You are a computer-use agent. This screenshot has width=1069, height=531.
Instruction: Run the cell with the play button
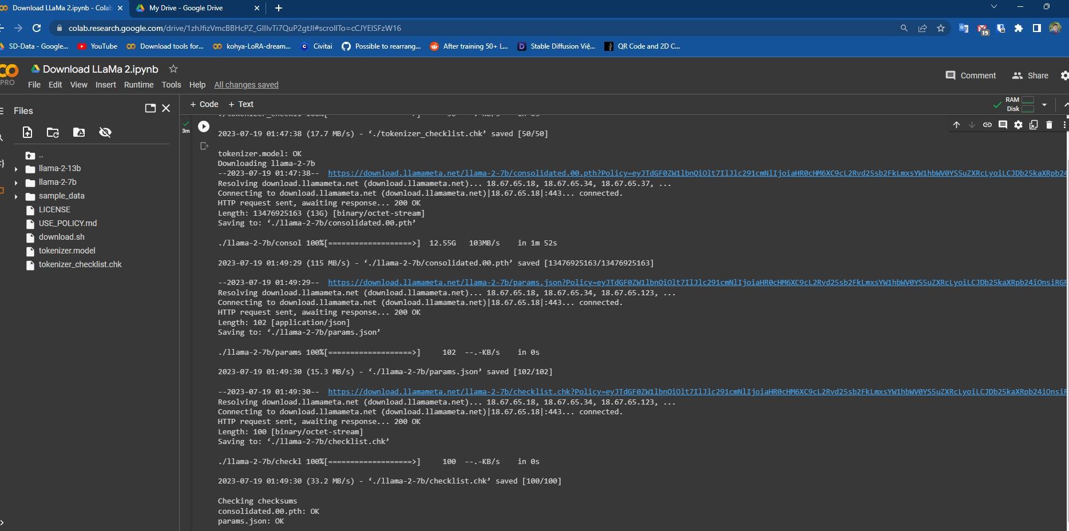204,126
